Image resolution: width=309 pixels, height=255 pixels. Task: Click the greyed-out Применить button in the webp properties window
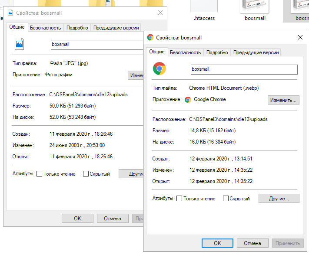[288, 243]
